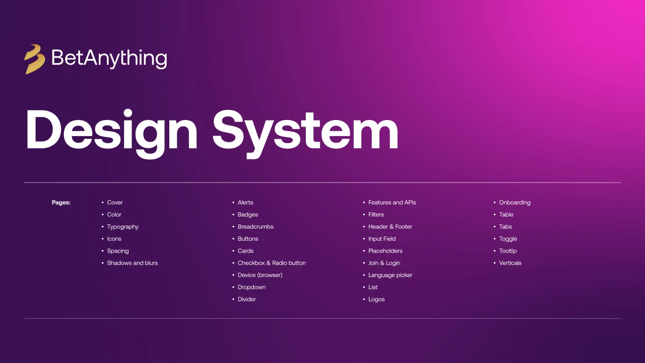Open the Toggle page item
This screenshot has height=363, width=645.
[508, 239]
